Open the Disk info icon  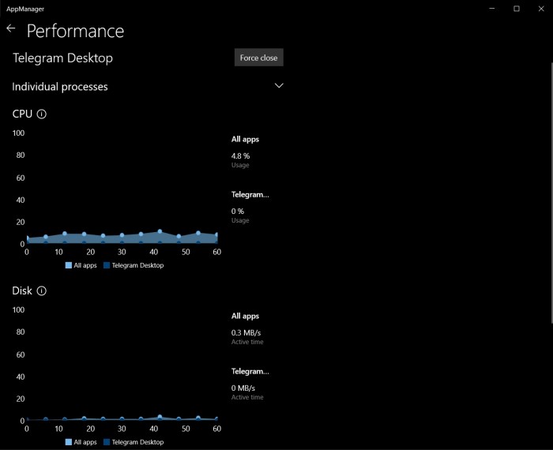click(42, 291)
